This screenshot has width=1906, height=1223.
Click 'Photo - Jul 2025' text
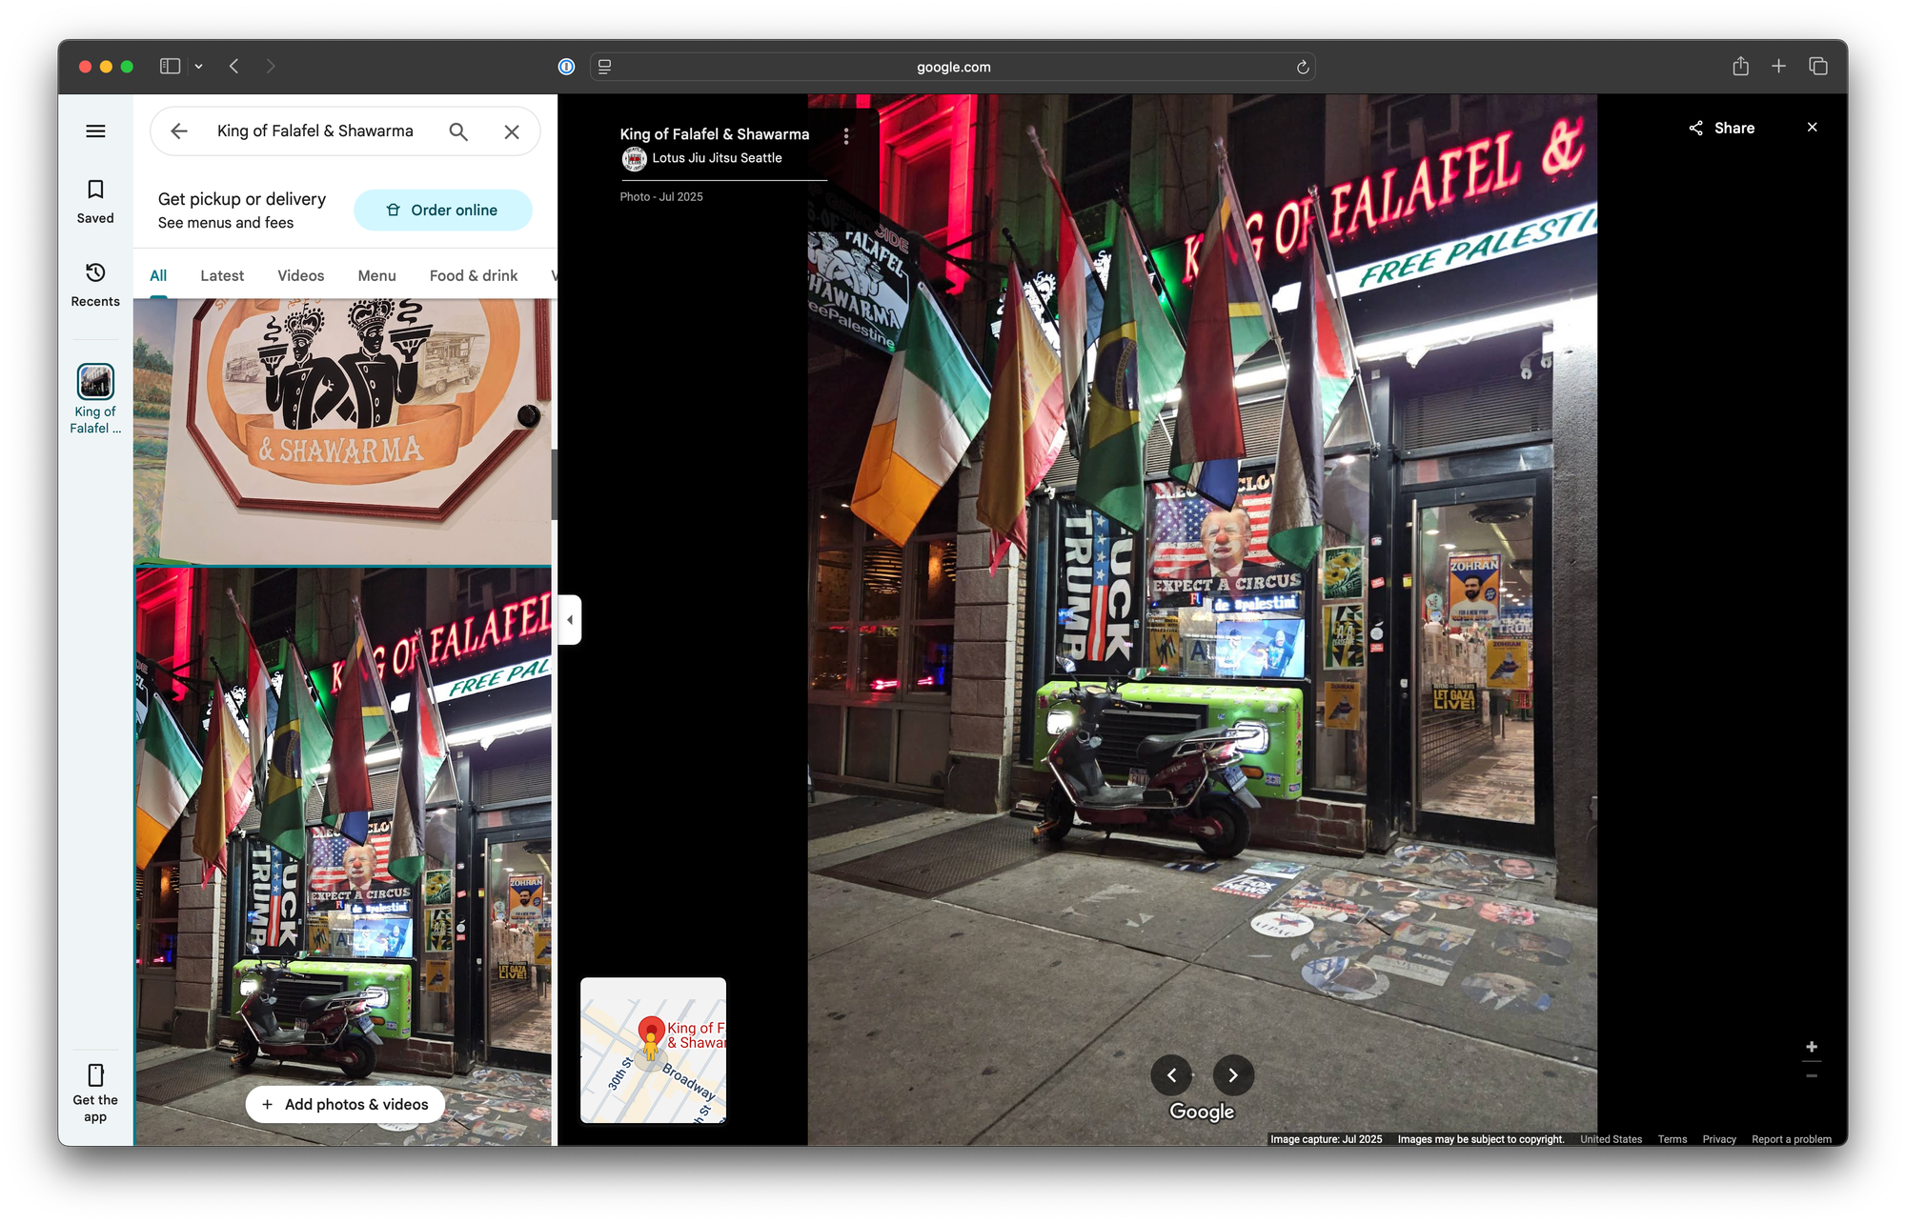(661, 197)
